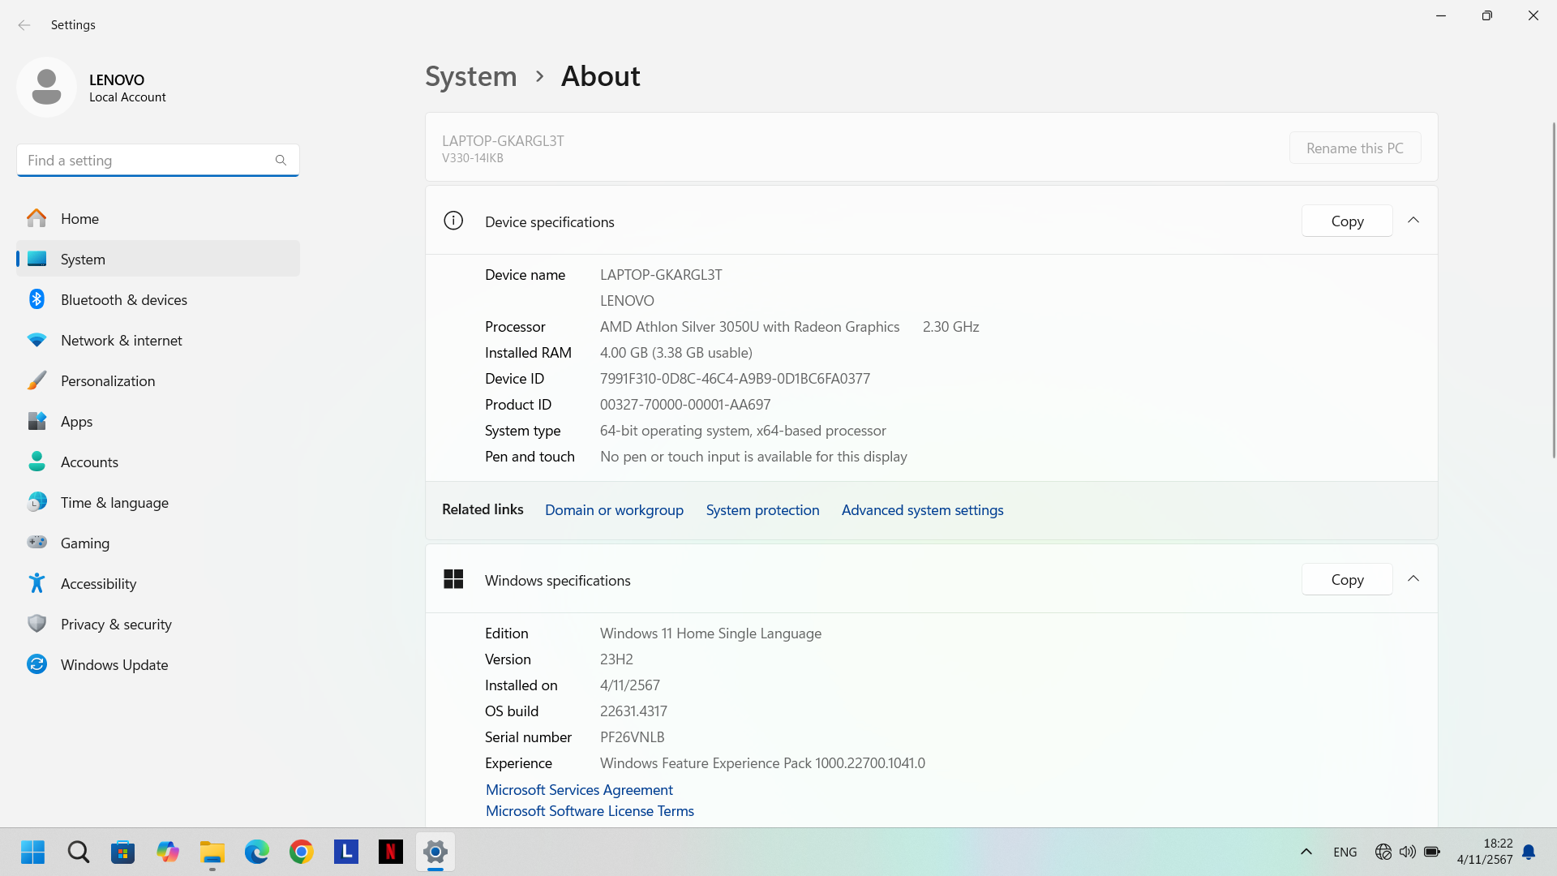
Task: Click the Network & internet wifi icon
Action: point(36,340)
